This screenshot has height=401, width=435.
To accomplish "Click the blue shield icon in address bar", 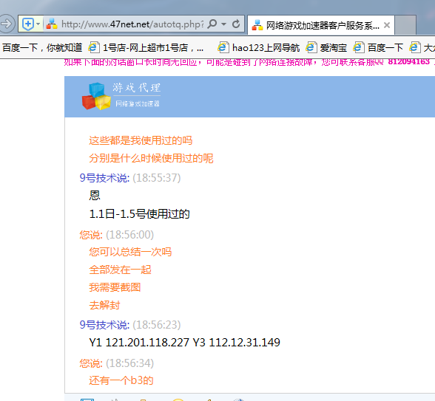I will (x=28, y=24).
